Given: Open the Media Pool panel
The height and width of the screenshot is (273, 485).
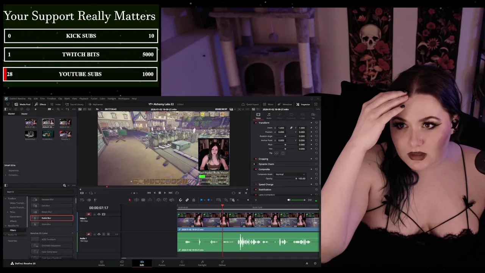Looking at the screenshot, I should [x=22, y=104].
